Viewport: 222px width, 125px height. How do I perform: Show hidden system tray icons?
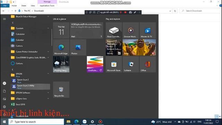pos(175,122)
